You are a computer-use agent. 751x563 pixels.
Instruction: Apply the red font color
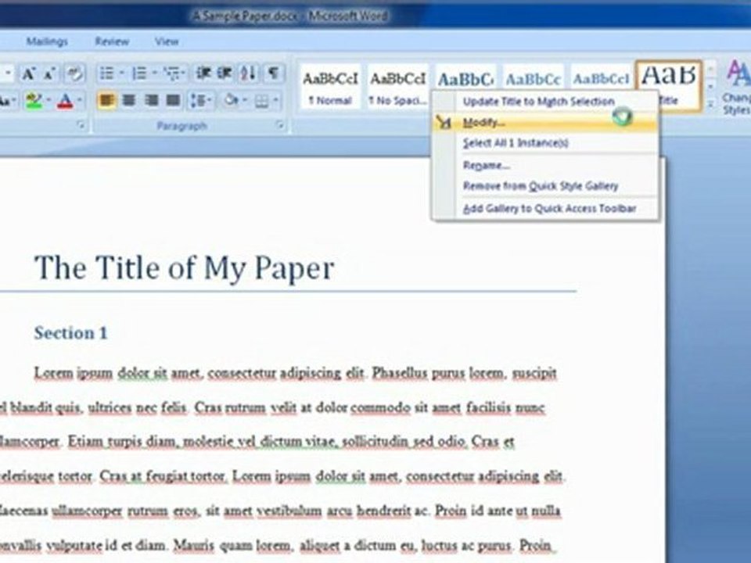tap(65, 101)
